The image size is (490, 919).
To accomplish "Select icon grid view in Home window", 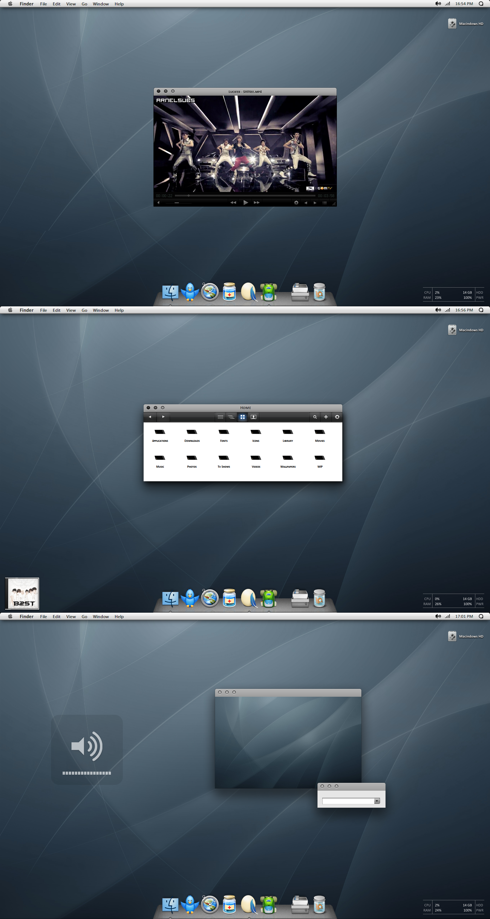I will click(x=243, y=417).
